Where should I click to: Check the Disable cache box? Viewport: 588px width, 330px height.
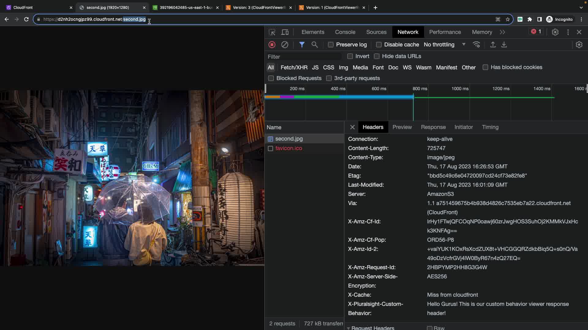pyautogui.click(x=379, y=45)
